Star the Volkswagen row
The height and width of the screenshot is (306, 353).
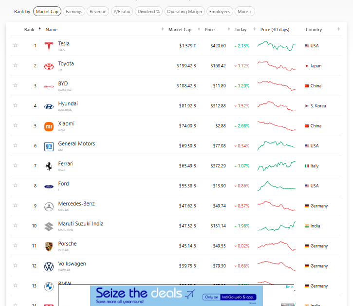15,265
